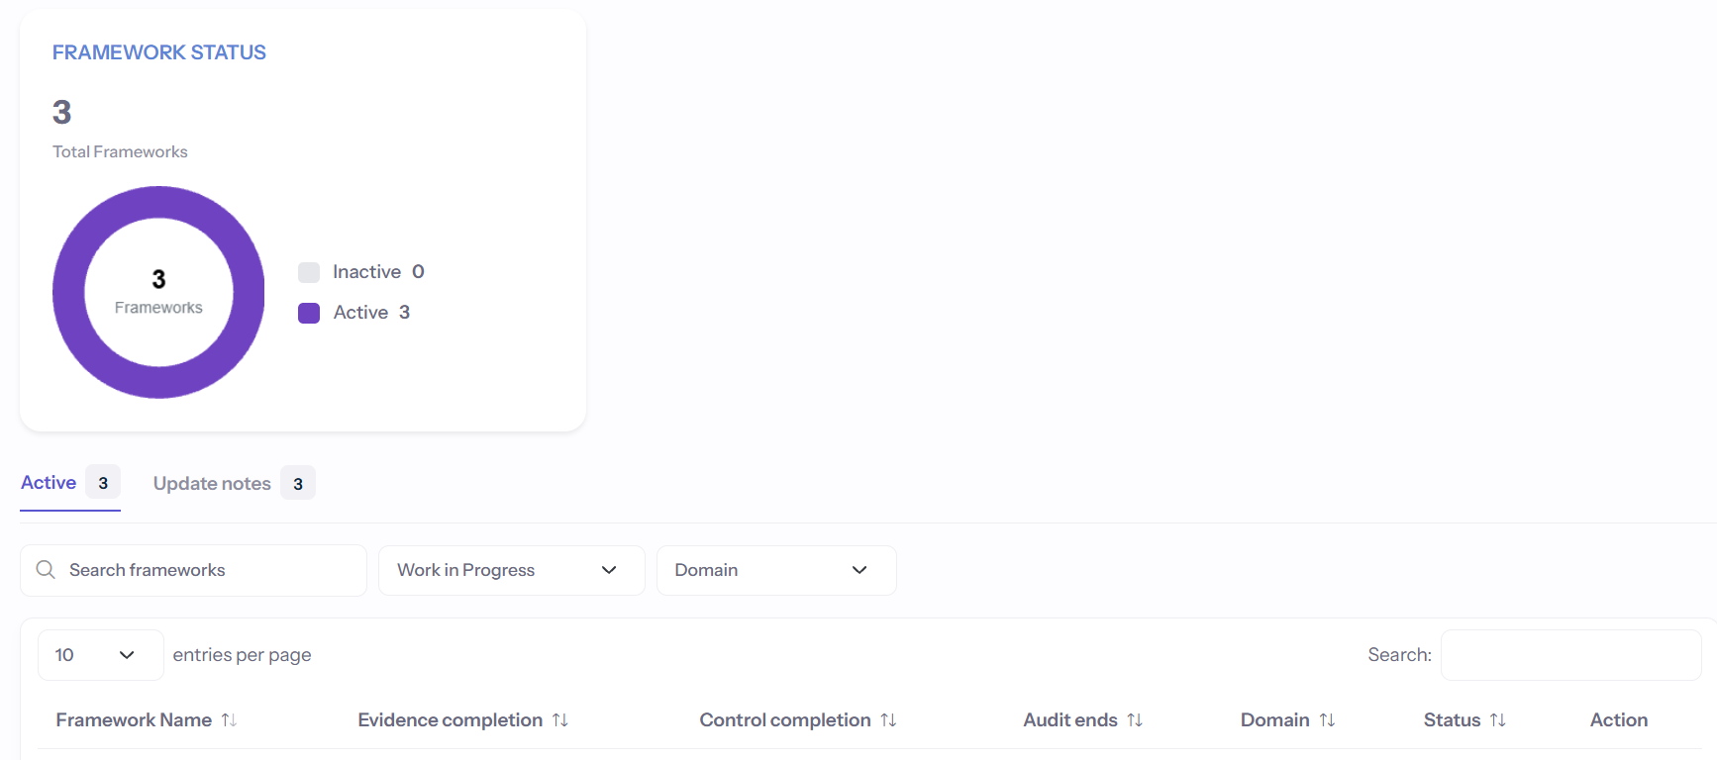Toggle the Active legend entry

(x=354, y=313)
